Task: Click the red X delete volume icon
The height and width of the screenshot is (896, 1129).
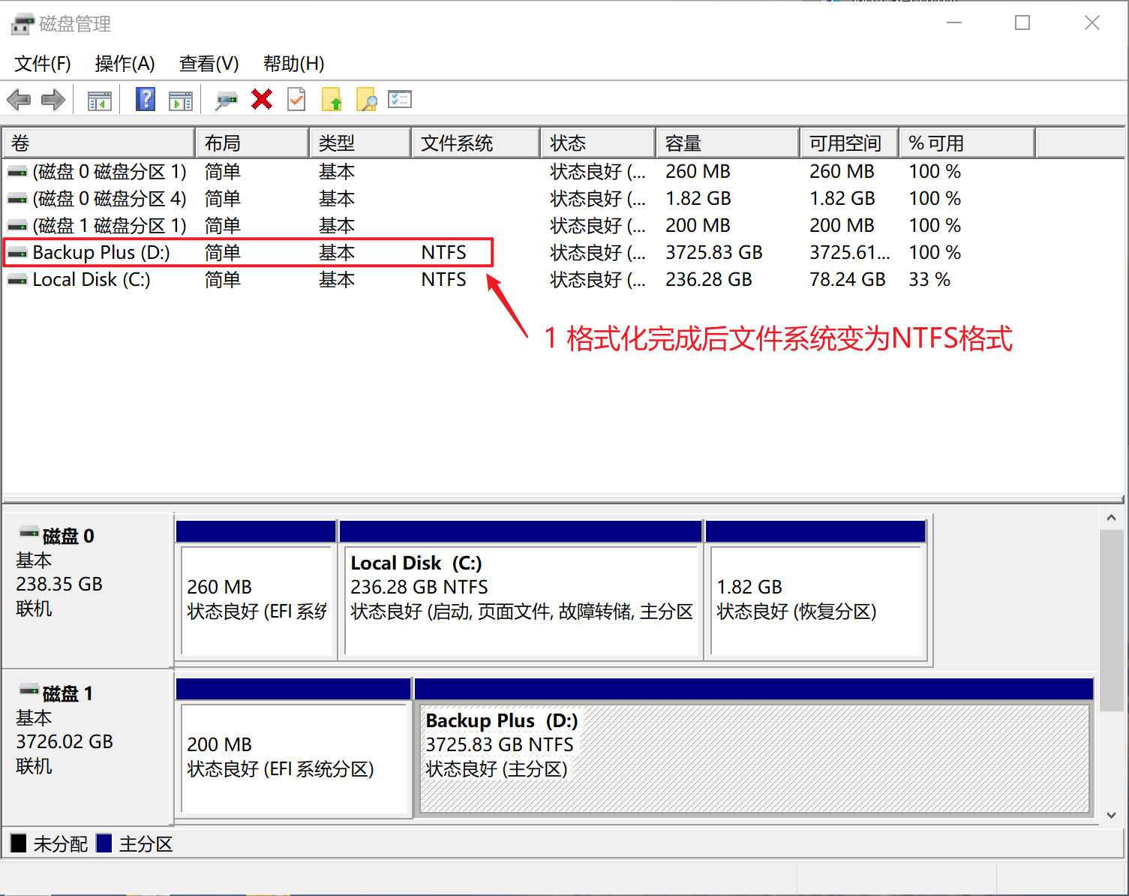Action: click(x=261, y=99)
